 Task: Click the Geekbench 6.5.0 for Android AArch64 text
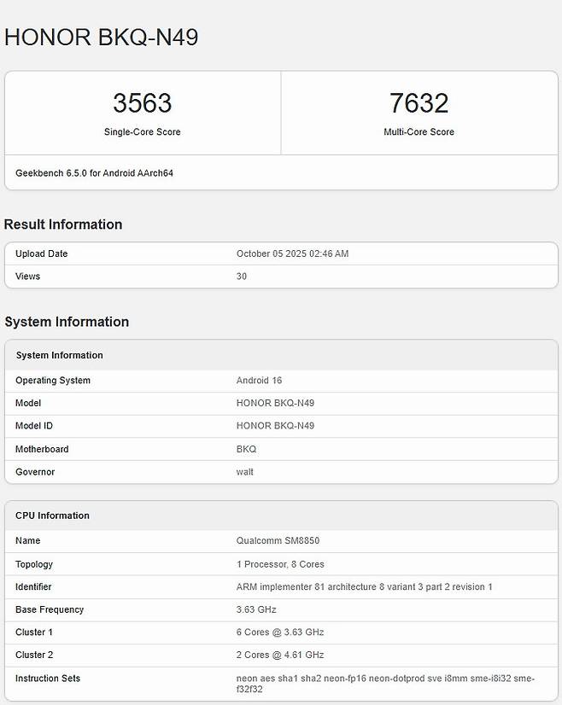pyautogui.click(x=94, y=173)
